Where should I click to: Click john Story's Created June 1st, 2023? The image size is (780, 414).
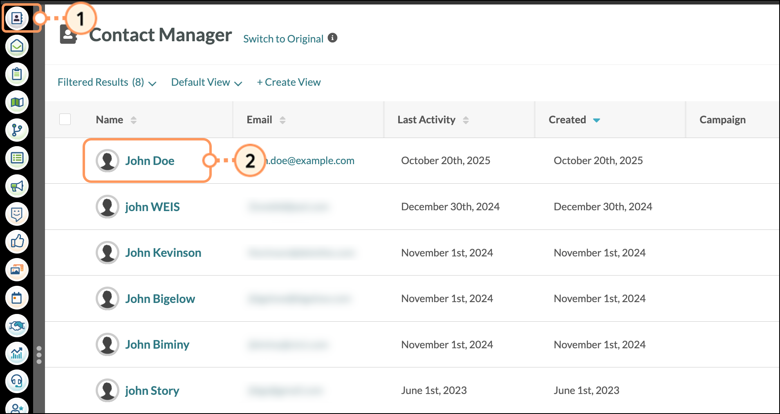point(586,390)
